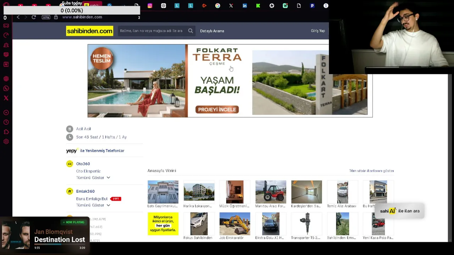Open the ChatGPT icon in browser sidebar
Screen dimensions: 454x255
pyautogui.click(x=6, y=79)
